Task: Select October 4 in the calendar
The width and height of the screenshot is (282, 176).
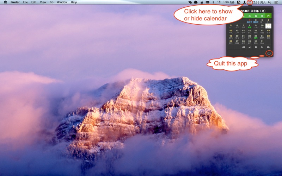Action: (268, 21)
